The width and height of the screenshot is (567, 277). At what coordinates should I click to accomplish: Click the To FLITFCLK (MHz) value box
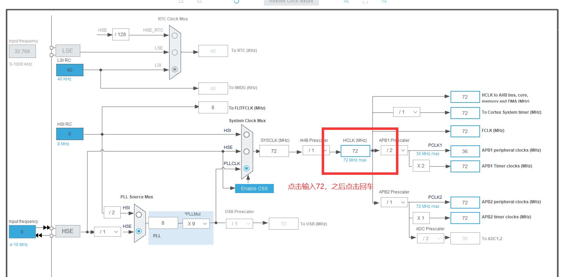(213, 107)
